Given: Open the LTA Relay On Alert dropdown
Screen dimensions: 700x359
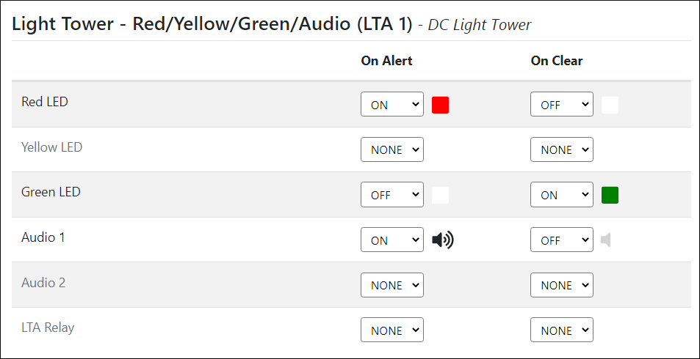Looking at the screenshot, I should click(x=392, y=330).
